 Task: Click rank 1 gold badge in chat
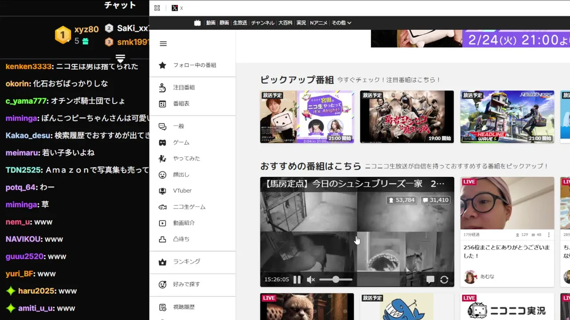(x=63, y=35)
